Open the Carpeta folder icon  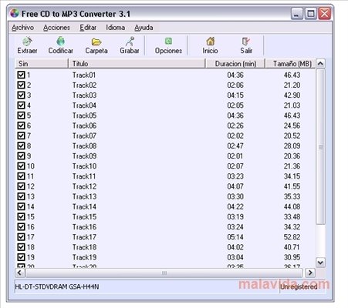click(96, 45)
